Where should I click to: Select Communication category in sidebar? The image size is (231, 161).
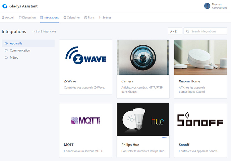(28, 51)
